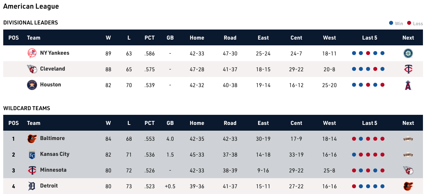Click the Baltimore Orioles team logo
The height and width of the screenshot is (194, 428).
[32, 139]
